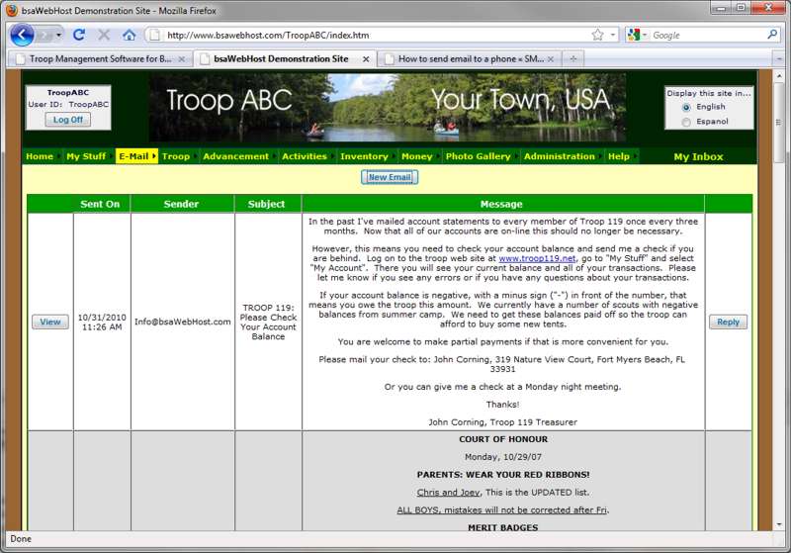Open the Photo Gallery menu
This screenshot has height=553, width=791.
[478, 156]
